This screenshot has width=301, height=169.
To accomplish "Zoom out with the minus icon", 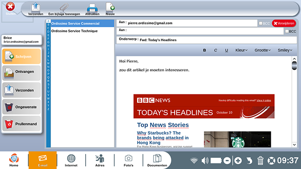I will click(x=227, y=161).
